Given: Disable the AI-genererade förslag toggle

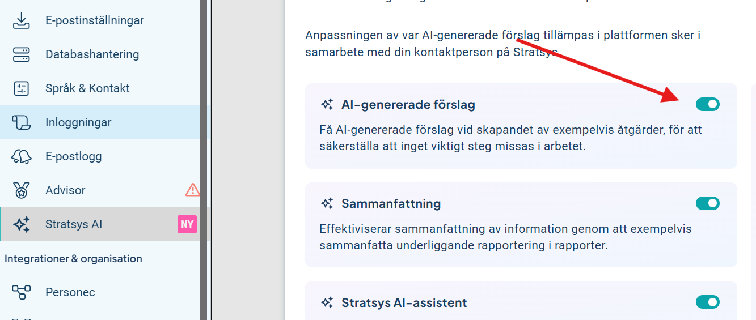Looking at the screenshot, I should [707, 104].
